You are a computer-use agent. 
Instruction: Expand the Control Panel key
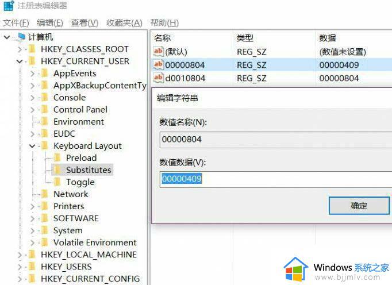click(32, 110)
